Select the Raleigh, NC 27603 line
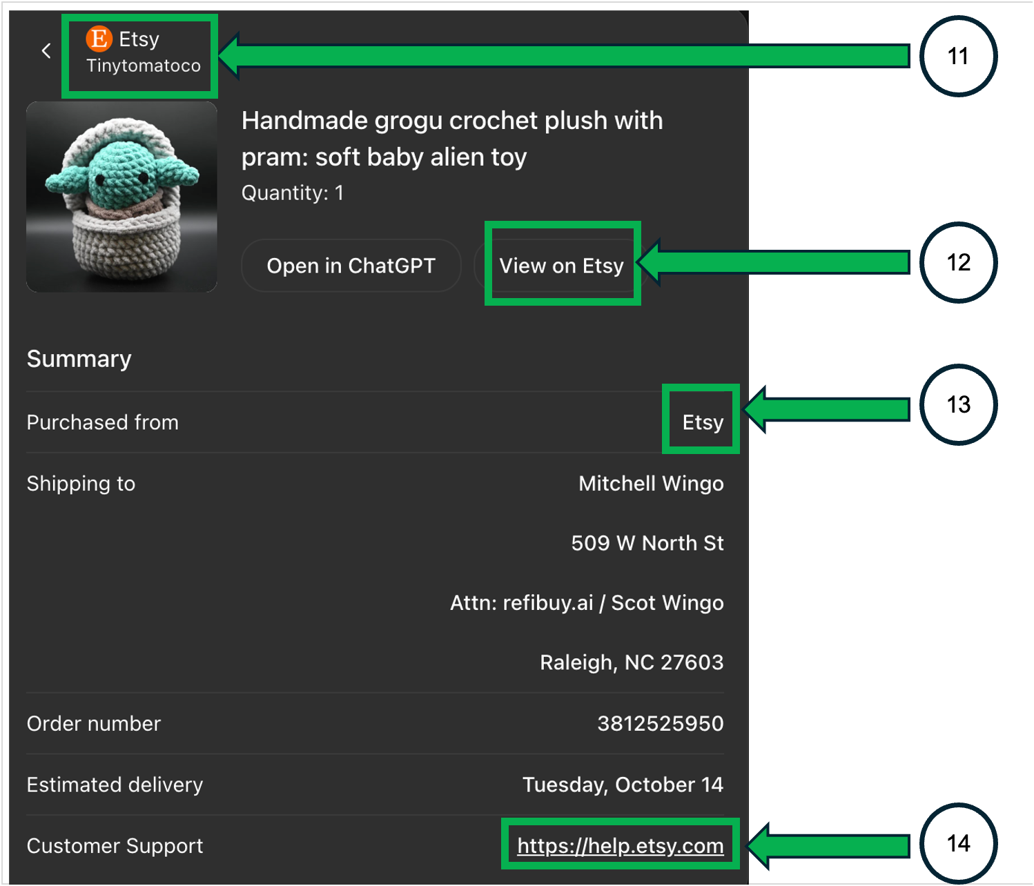 [x=632, y=662]
